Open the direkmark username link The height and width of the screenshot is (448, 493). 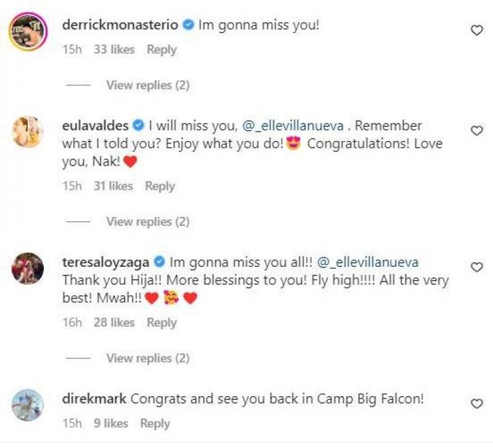click(94, 399)
